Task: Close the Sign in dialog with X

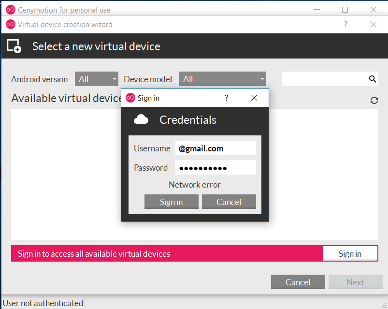Action: click(x=254, y=98)
